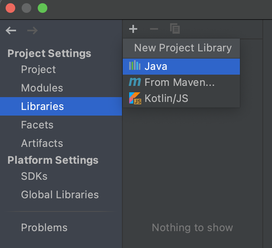The width and height of the screenshot is (272, 248).
Task: Navigate to Global Libraries
Action: (60, 195)
